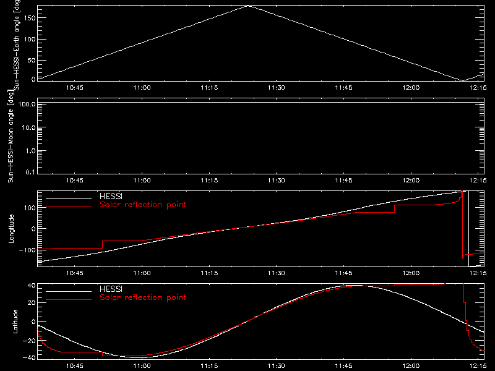This screenshot has height=371, width=495.
Task: Click the Sun-HESSI-Earth angle axis label
Action: tap(17, 45)
